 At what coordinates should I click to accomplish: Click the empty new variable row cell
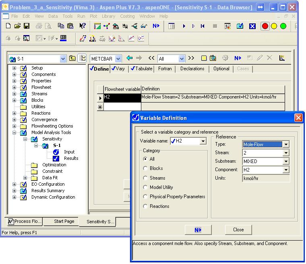[122, 107]
